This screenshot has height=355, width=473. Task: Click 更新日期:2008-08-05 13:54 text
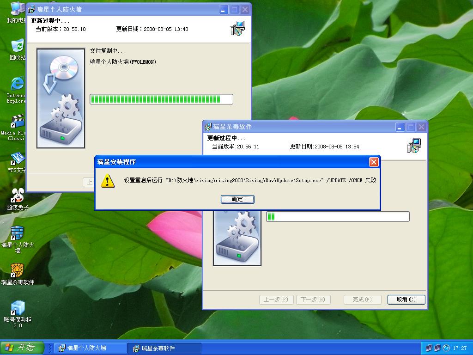324,147
